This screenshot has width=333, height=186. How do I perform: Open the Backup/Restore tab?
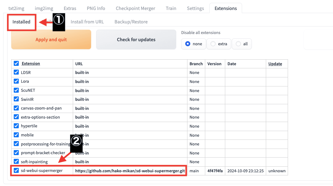point(131,22)
